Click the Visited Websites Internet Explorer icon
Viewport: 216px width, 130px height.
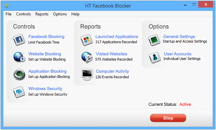point(87,57)
